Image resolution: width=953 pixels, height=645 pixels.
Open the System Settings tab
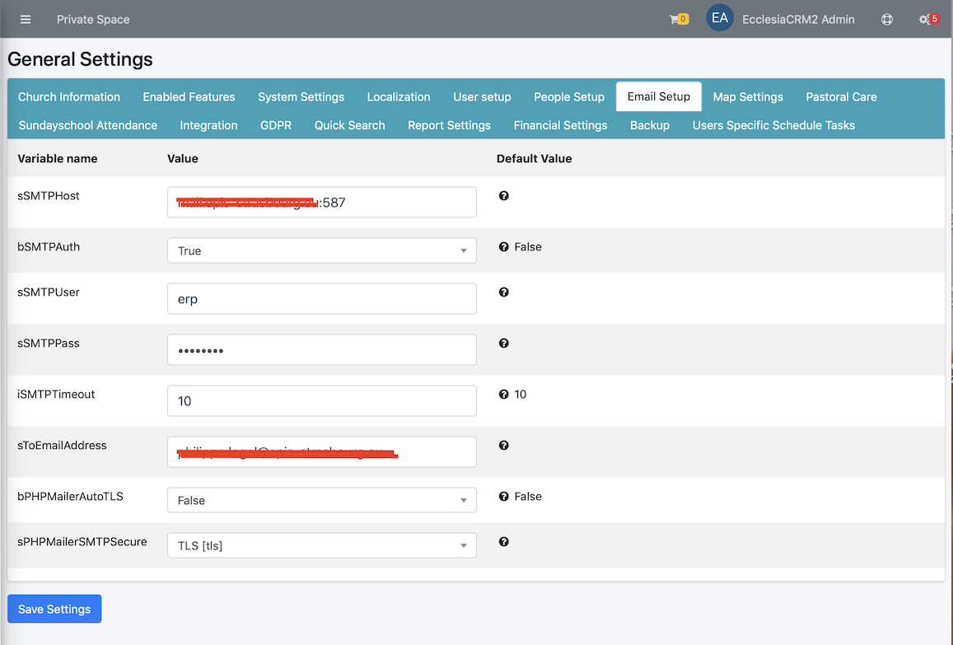tap(301, 96)
